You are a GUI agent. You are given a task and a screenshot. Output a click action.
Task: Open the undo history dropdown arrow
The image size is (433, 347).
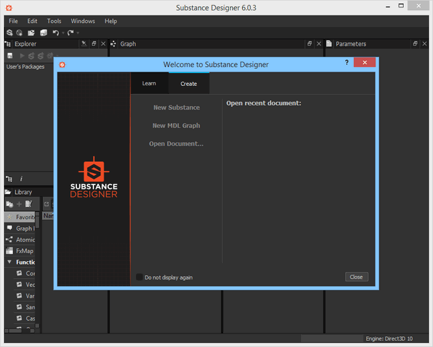coord(62,32)
